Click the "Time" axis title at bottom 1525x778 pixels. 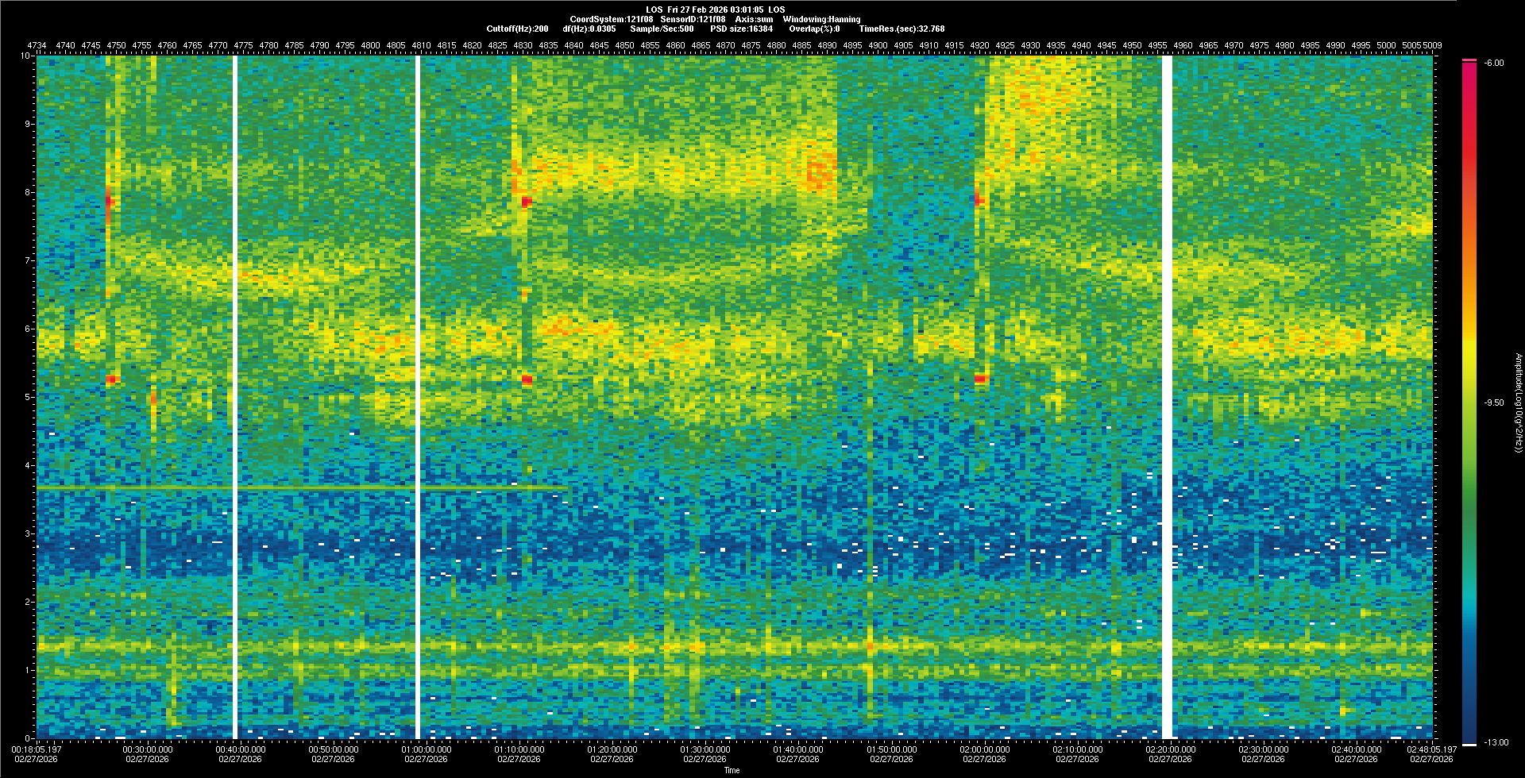tap(732, 770)
